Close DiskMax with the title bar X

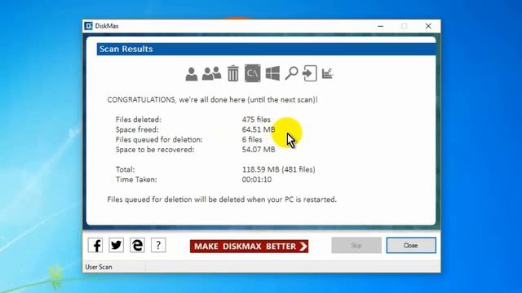pyautogui.click(x=428, y=26)
